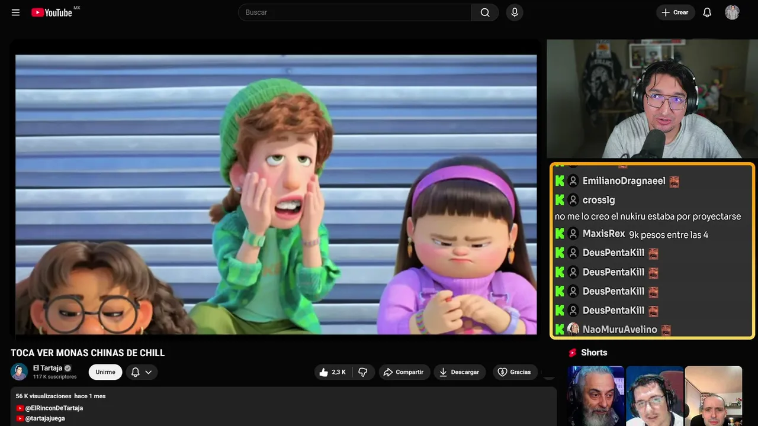Screen dimensions: 758x426
Task: Start voice search with the microphone
Action: click(515, 12)
